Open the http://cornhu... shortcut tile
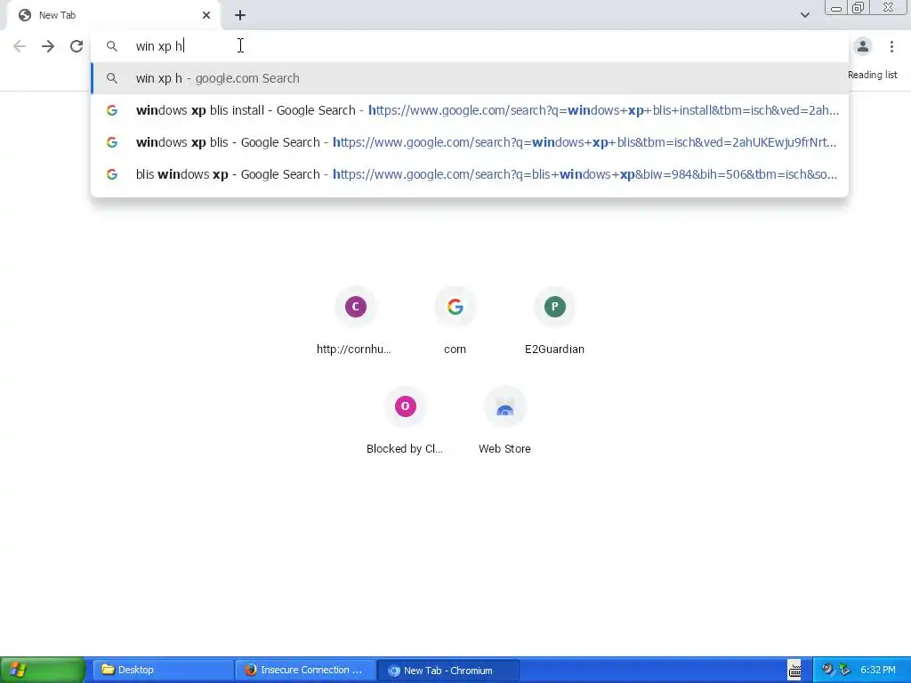The height and width of the screenshot is (683, 911). tap(356, 320)
